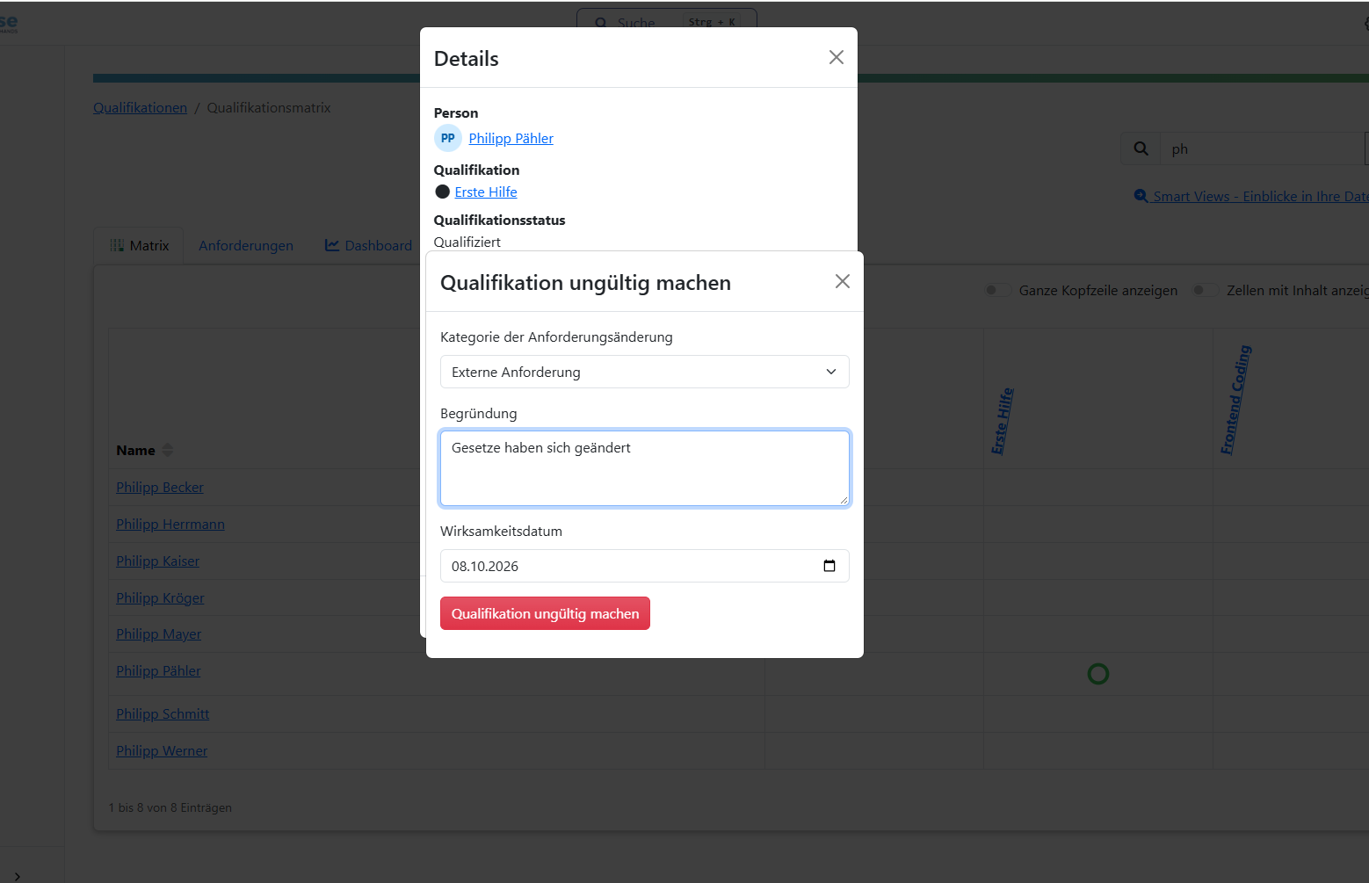Image resolution: width=1369 pixels, height=883 pixels.
Task: Open Philipp Werner in the matrix
Action: 162,750
